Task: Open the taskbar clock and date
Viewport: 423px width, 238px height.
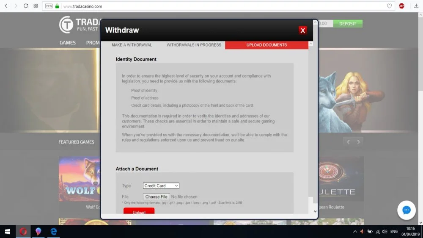Action: pos(410,232)
